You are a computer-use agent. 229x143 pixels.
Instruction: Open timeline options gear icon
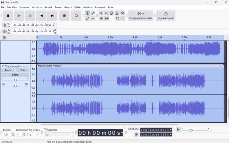coord(5,38)
